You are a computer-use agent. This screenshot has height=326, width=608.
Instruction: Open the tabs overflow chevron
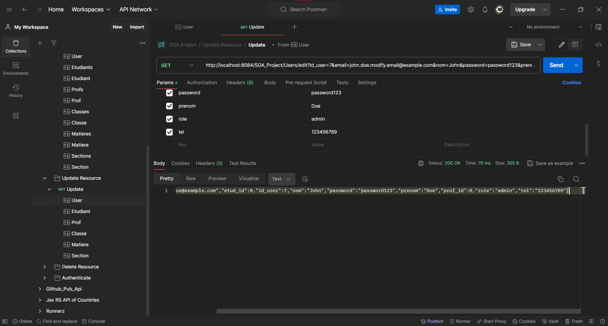coord(511,27)
